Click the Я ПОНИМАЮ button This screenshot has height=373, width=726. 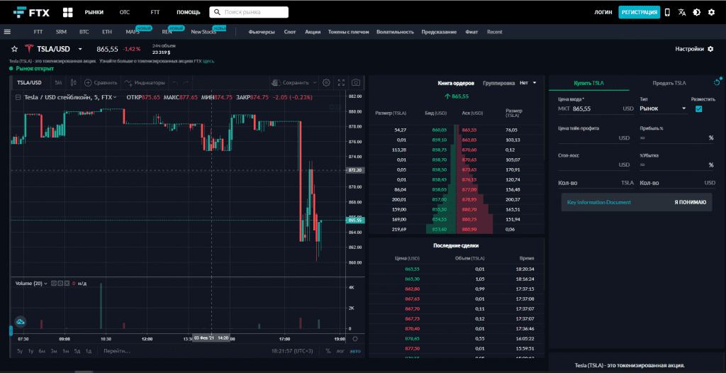point(690,203)
